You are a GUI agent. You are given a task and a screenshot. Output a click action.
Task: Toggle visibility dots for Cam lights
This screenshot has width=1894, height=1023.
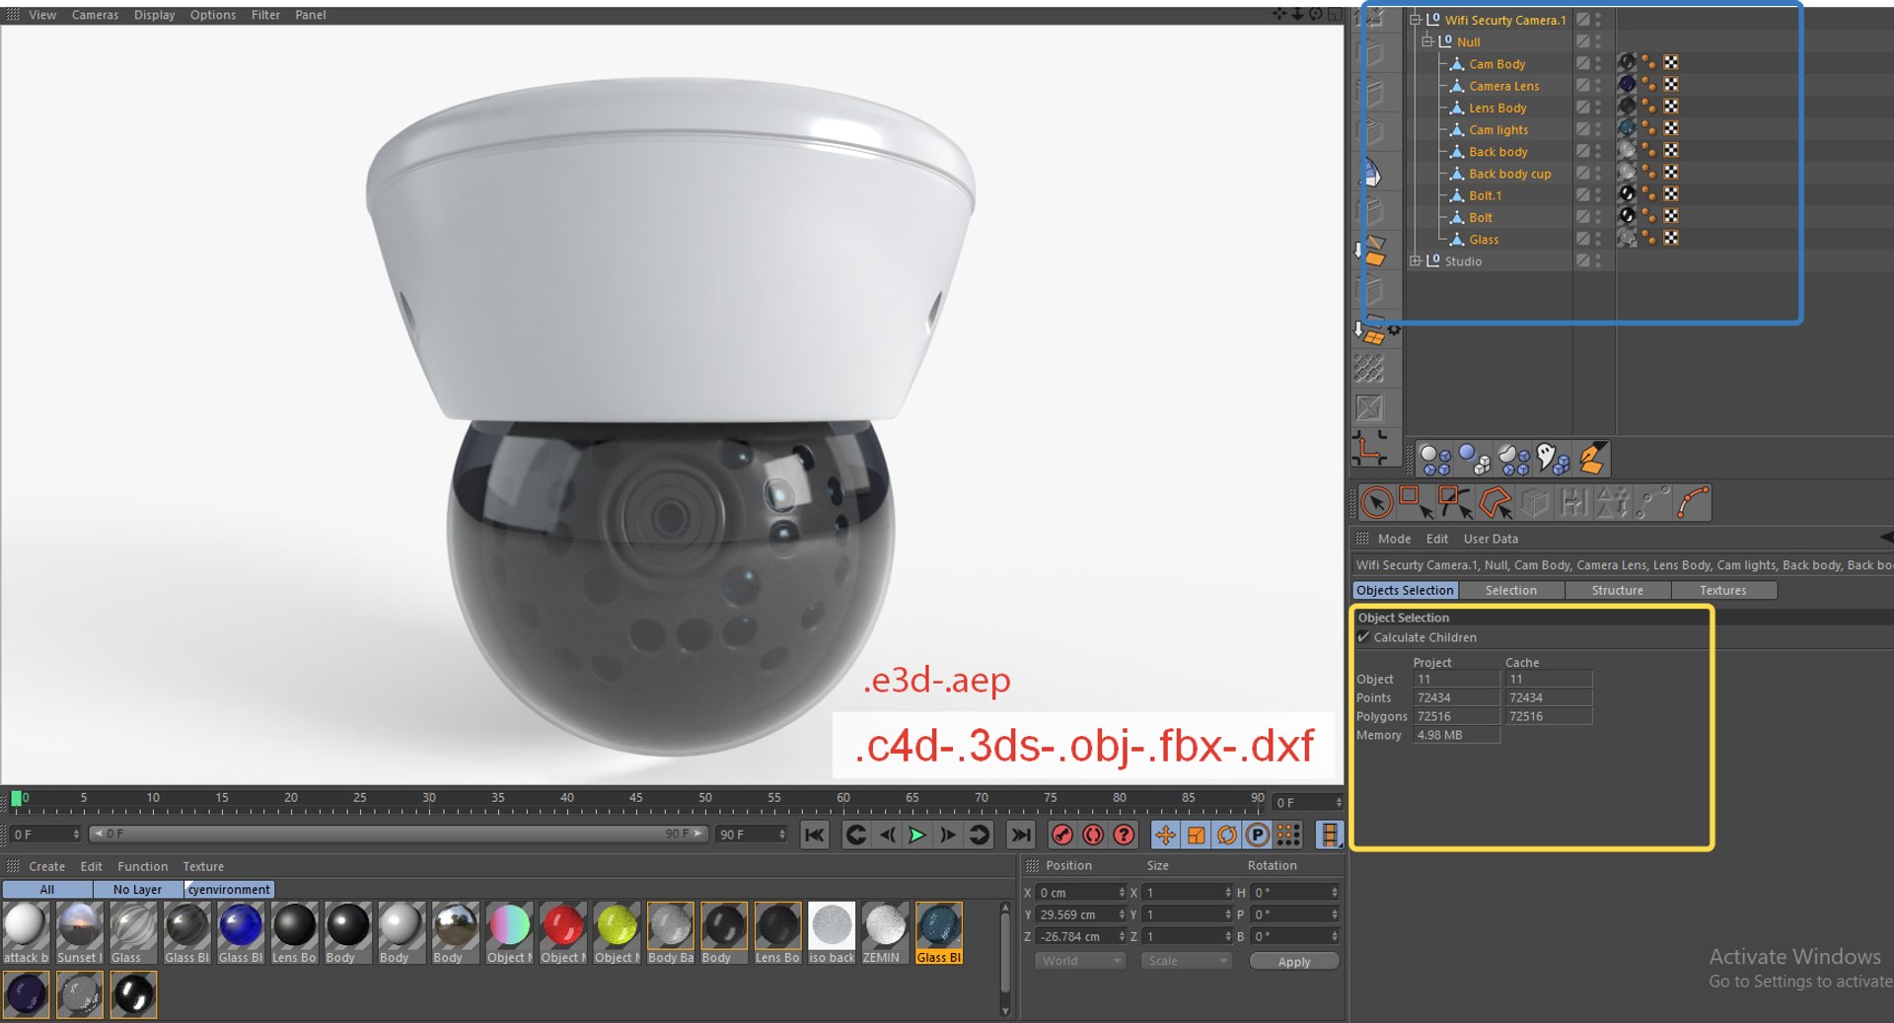1598,128
